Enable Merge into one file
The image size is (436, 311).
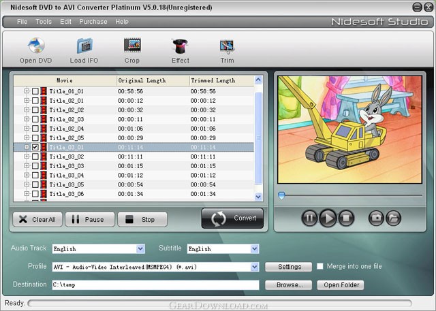click(320, 266)
